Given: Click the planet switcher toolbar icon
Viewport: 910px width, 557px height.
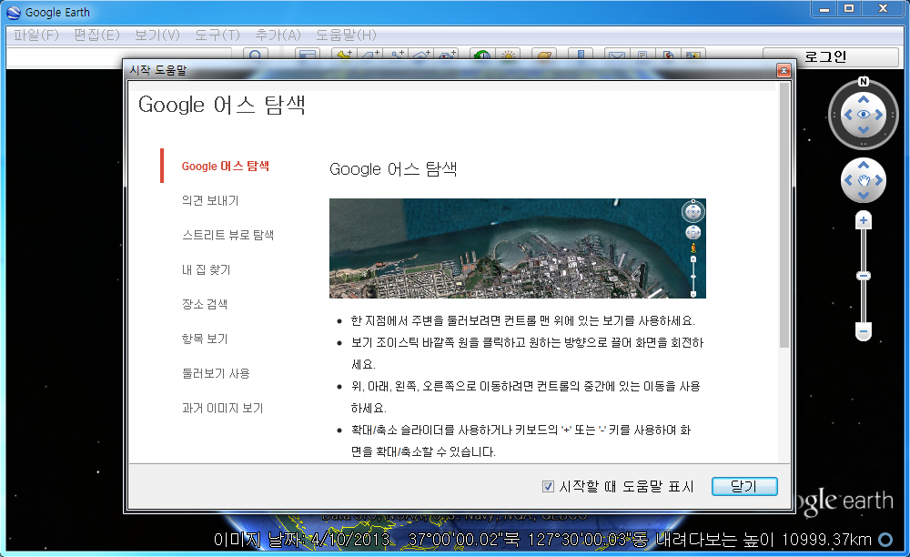Looking at the screenshot, I should pyautogui.click(x=545, y=55).
